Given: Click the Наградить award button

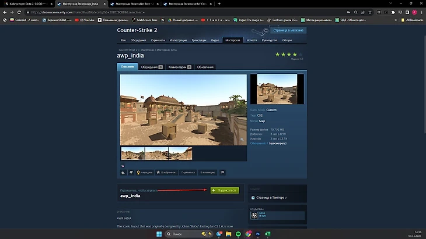Looking at the screenshot, I should click(x=144, y=173).
